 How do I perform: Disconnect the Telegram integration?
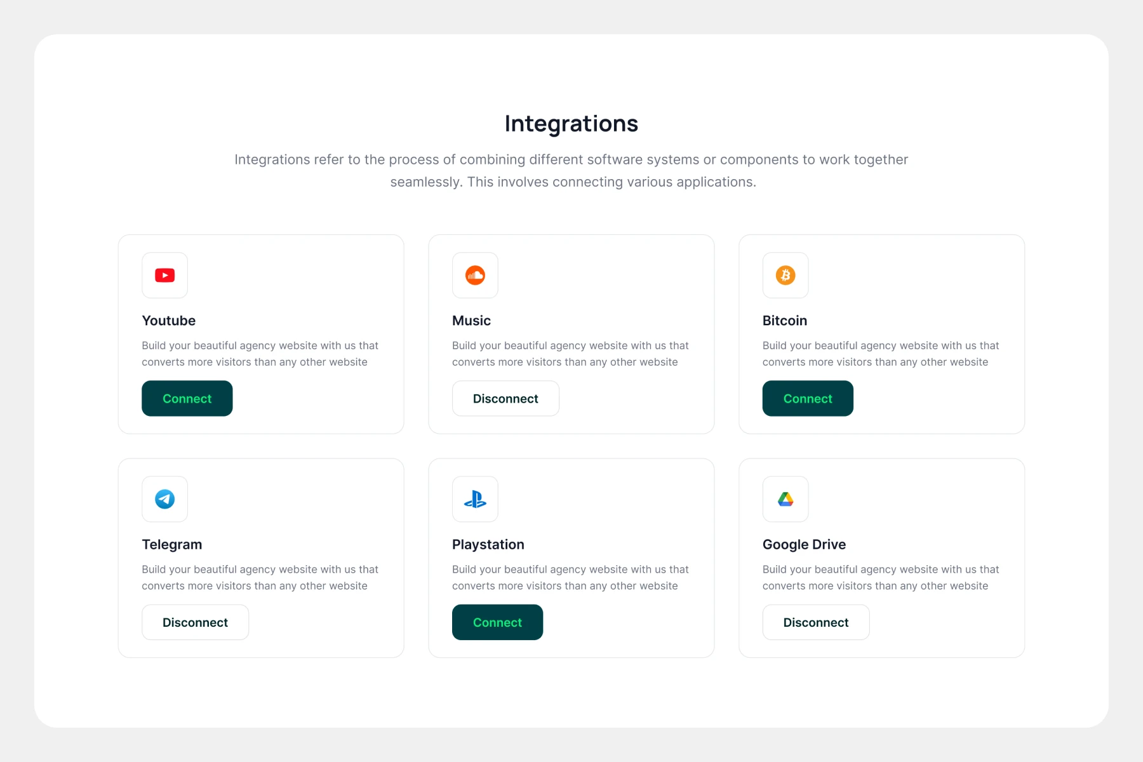195,622
